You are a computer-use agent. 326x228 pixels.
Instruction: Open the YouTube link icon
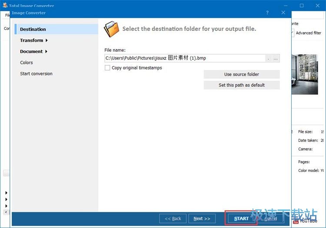pos(296,221)
